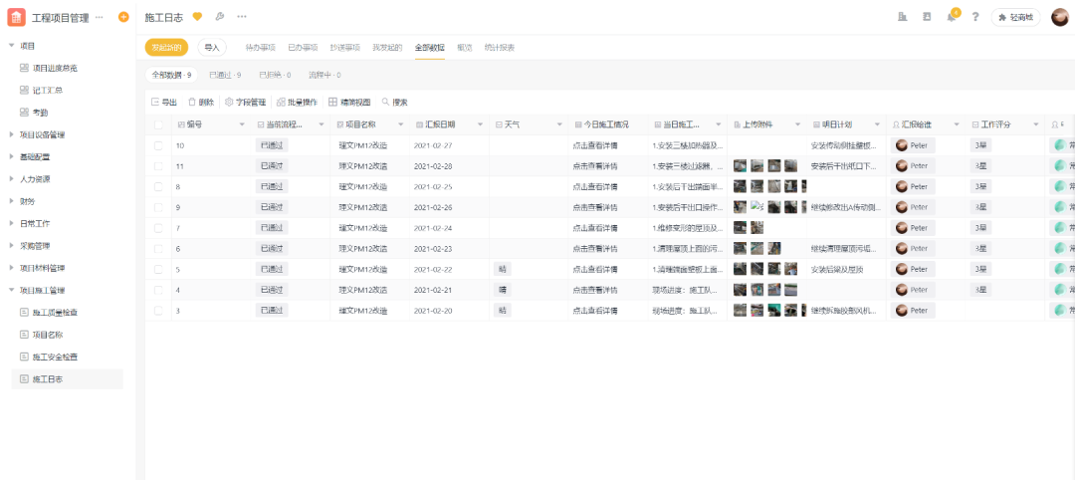Viewport: 1075px width, 480px height.
Task: Click the heart favorite icon beside 施工日志
Action: (197, 17)
